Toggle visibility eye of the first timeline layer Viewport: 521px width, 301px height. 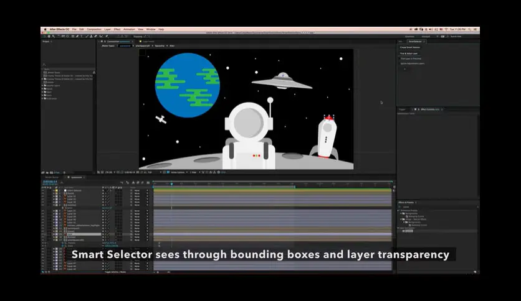click(x=42, y=190)
